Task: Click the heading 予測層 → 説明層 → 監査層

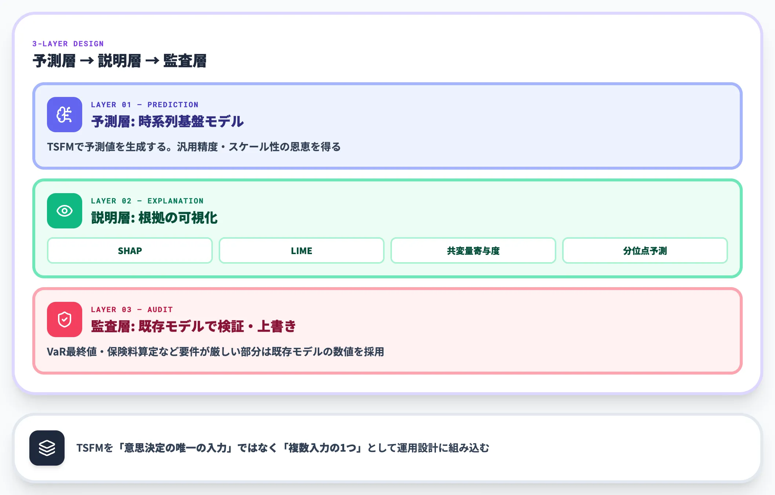Action: click(x=120, y=61)
